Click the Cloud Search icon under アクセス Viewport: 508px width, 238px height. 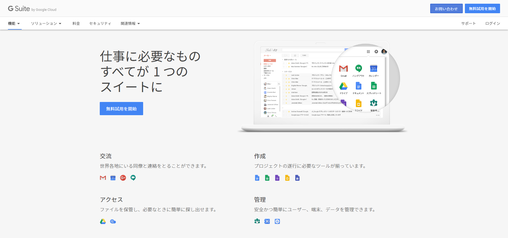tap(113, 221)
